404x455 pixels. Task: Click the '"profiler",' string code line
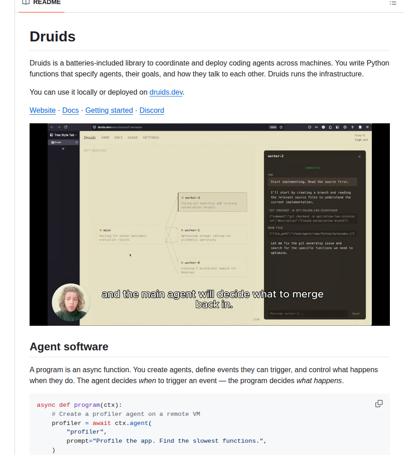[86, 432]
